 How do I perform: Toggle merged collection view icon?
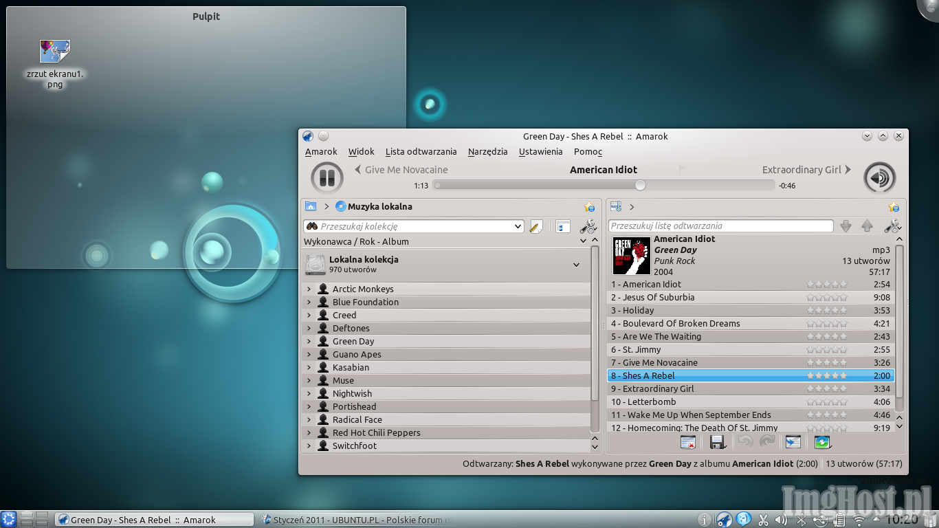pyautogui.click(x=563, y=226)
